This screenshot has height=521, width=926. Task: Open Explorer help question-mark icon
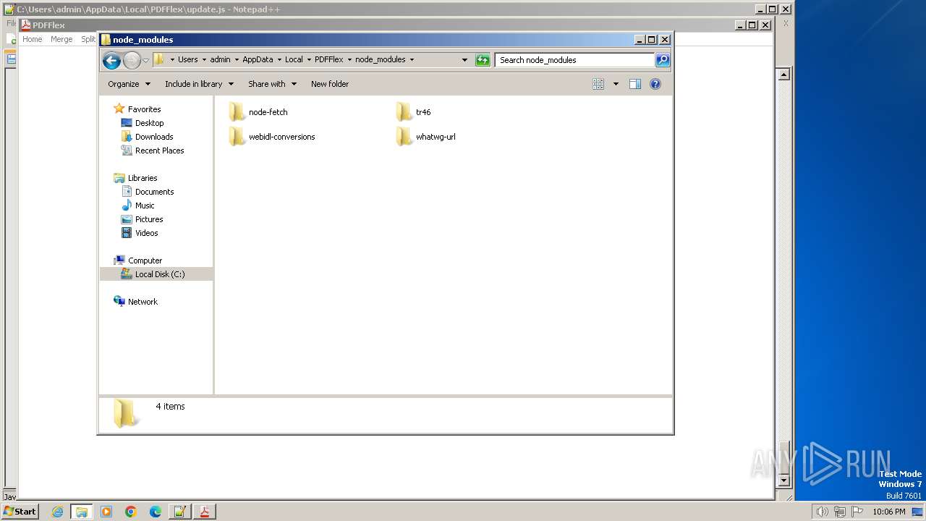[655, 84]
